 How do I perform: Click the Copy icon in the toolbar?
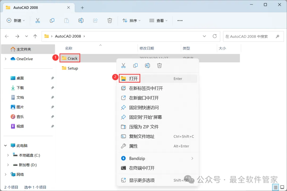[x=52, y=21]
